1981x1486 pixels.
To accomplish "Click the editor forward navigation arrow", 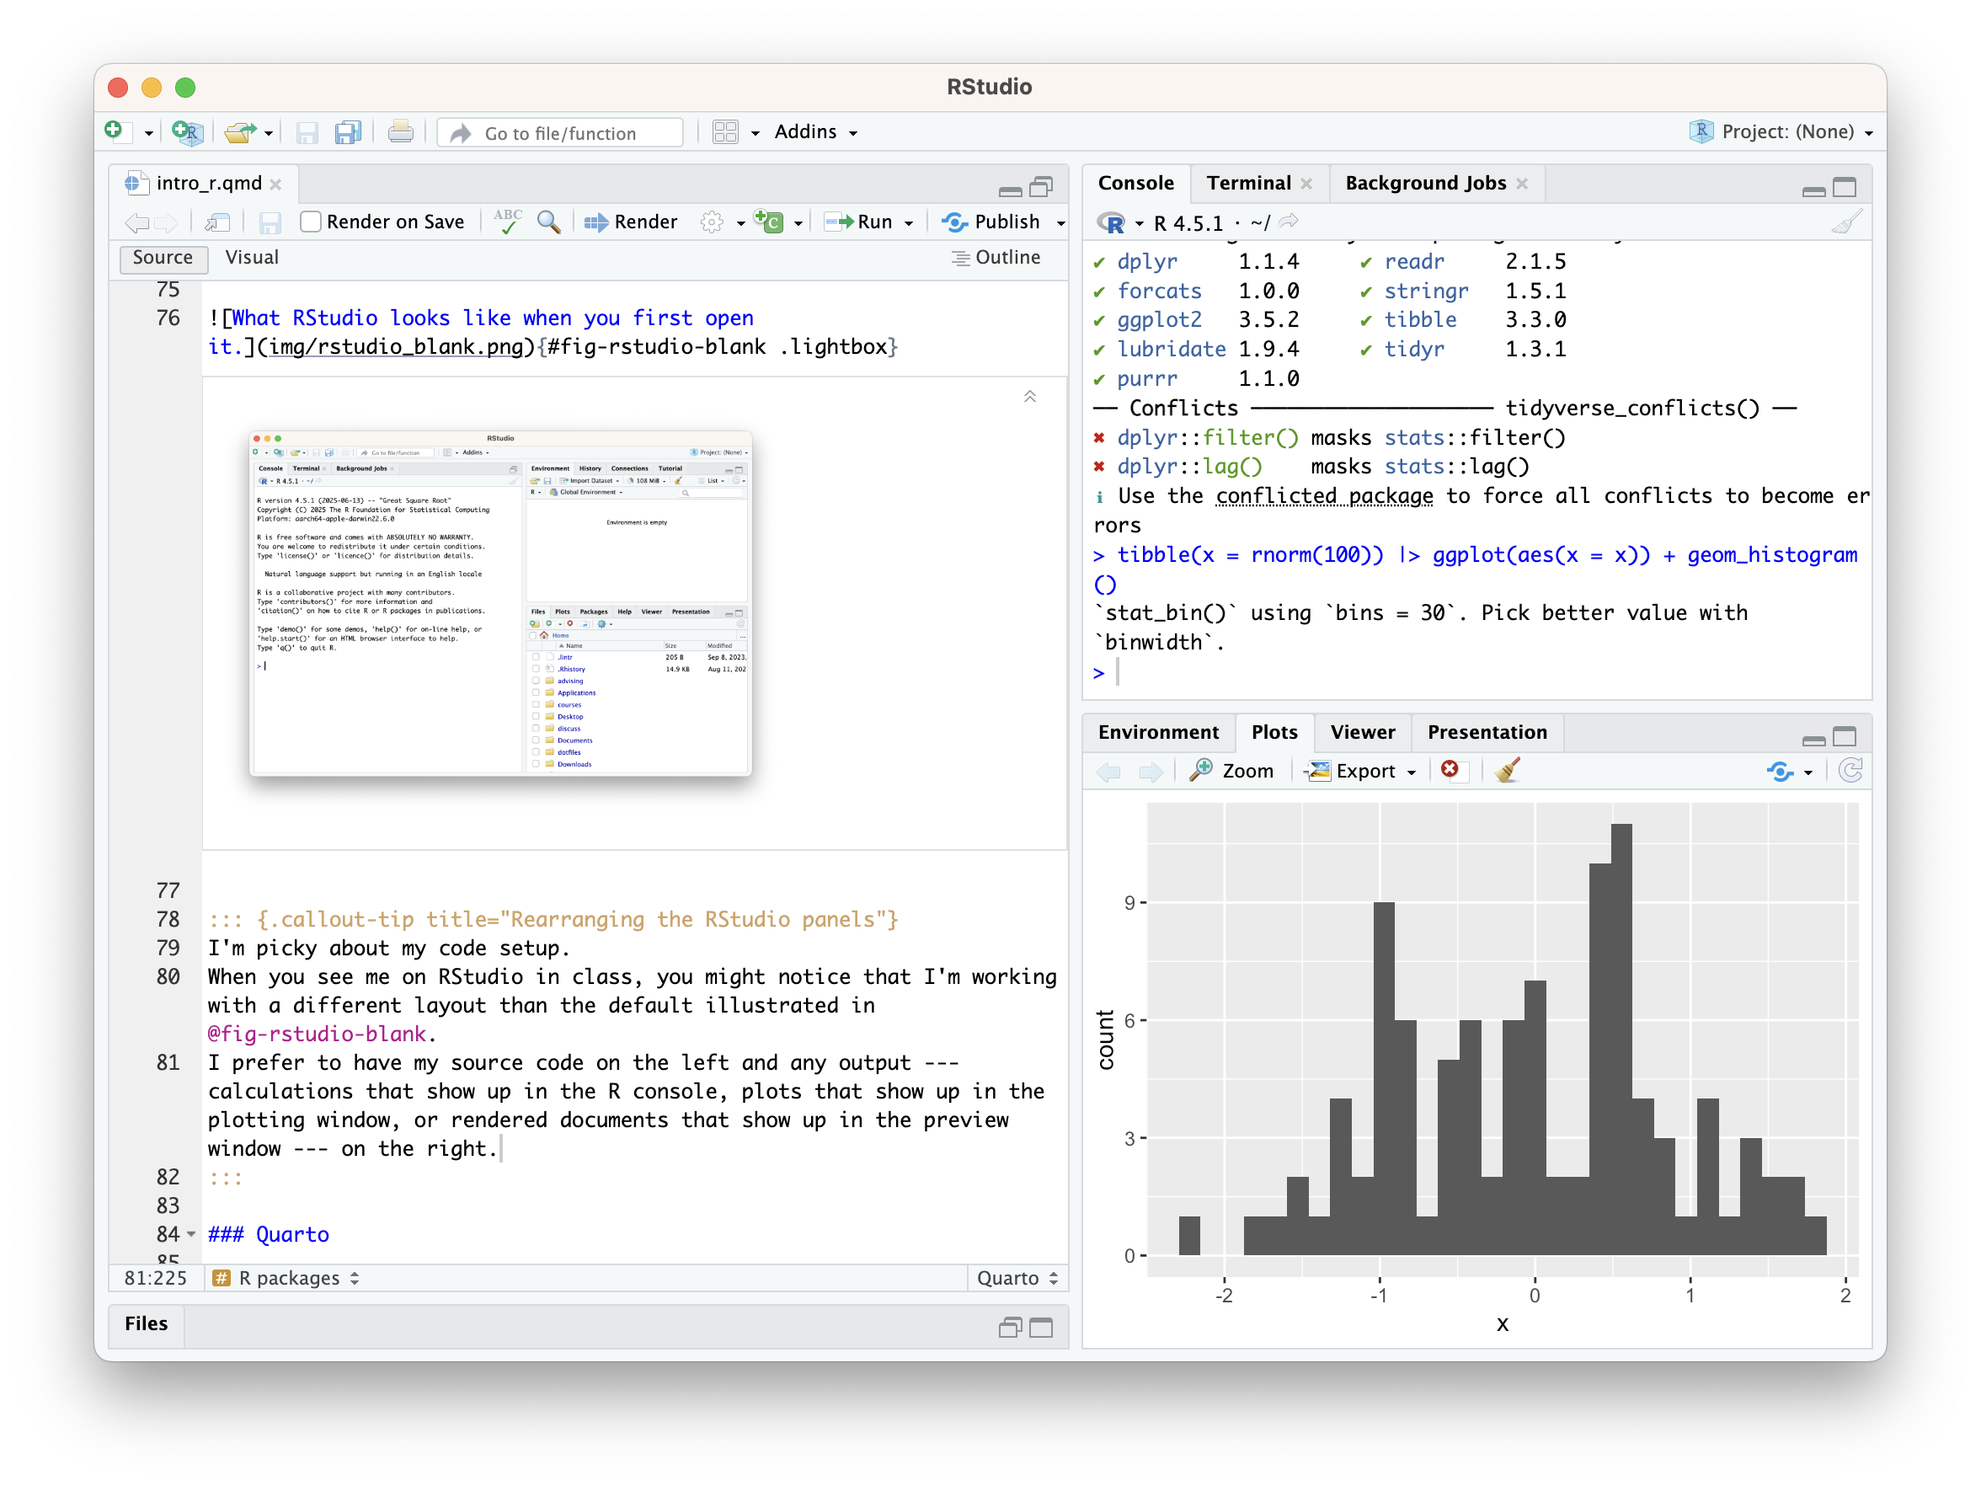I will click(x=167, y=222).
